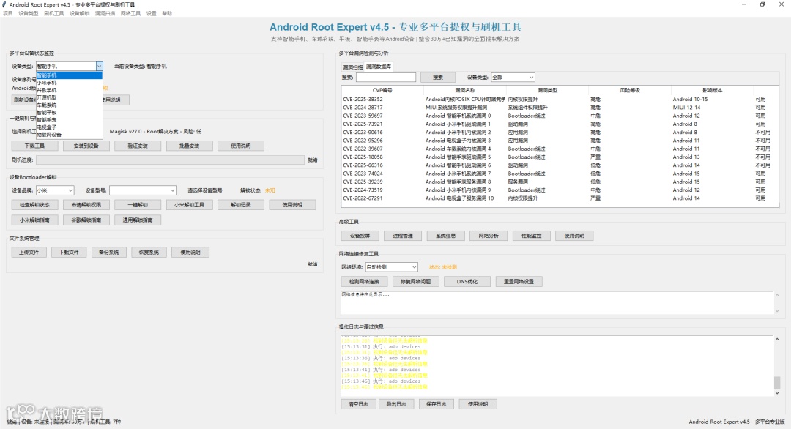
Task: Click the 清空日志 button
Action: tap(358, 404)
